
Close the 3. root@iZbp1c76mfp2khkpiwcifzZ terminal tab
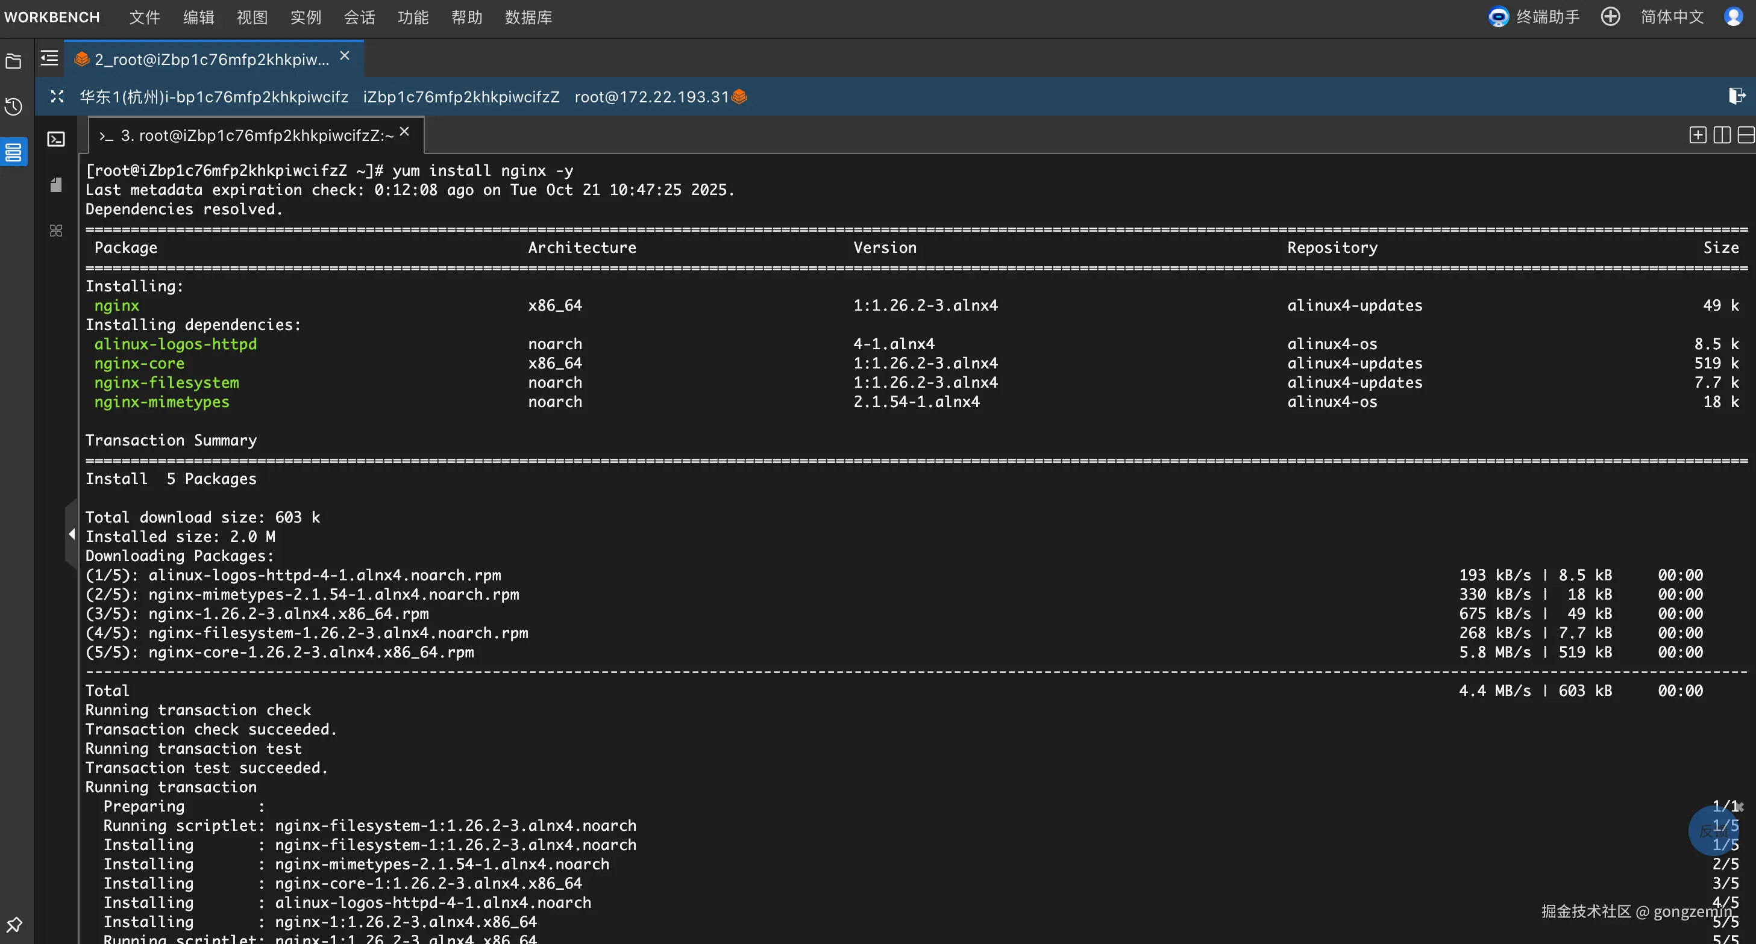pyautogui.click(x=405, y=132)
